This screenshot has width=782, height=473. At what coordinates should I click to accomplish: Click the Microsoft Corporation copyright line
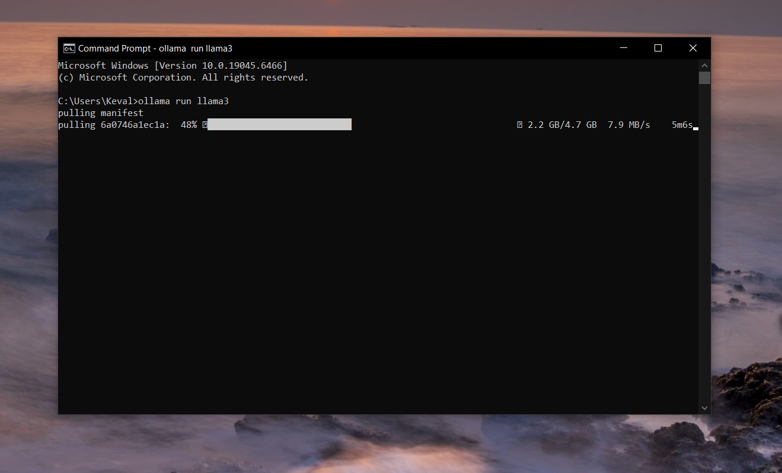[x=182, y=78]
